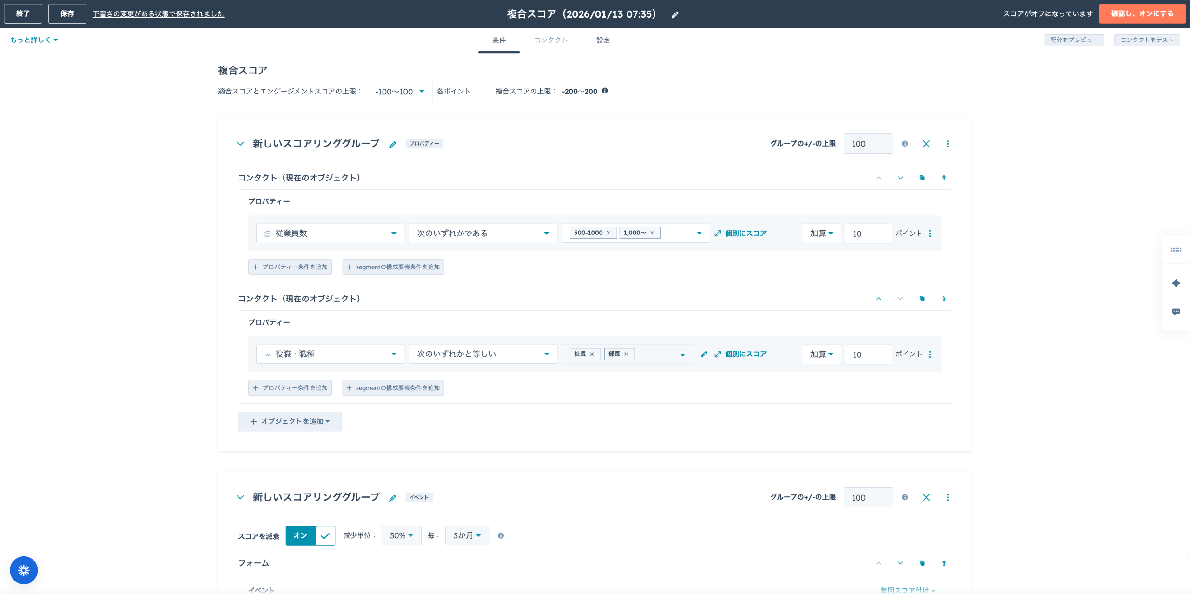This screenshot has width=1190, height=594.
Task: Open -100〜100 score limit dropdown
Action: pyautogui.click(x=399, y=92)
